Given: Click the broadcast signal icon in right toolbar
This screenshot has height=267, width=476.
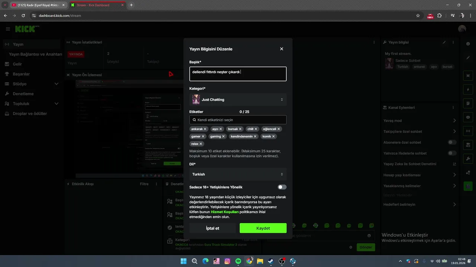Looking at the screenshot, I should pyautogui.click(x=468, y=131).
